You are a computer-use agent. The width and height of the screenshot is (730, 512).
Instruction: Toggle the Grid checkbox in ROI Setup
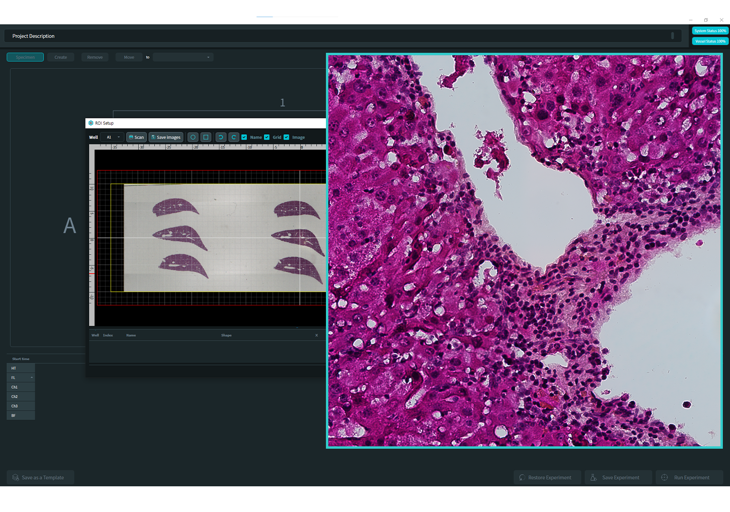267,137
